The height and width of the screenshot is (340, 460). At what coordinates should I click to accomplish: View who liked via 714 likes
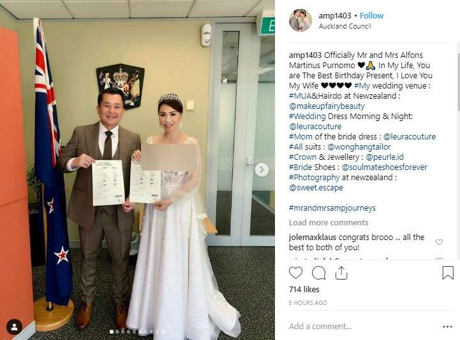point(304,289)
